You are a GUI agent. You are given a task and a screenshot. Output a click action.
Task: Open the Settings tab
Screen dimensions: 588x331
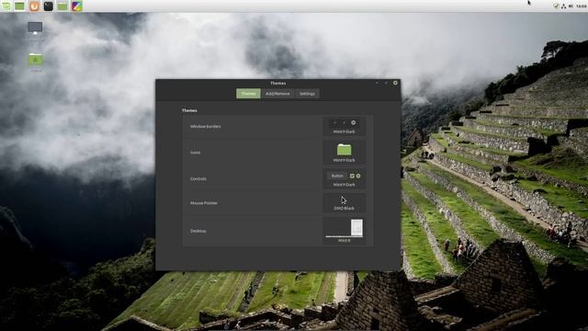(307, 94)
